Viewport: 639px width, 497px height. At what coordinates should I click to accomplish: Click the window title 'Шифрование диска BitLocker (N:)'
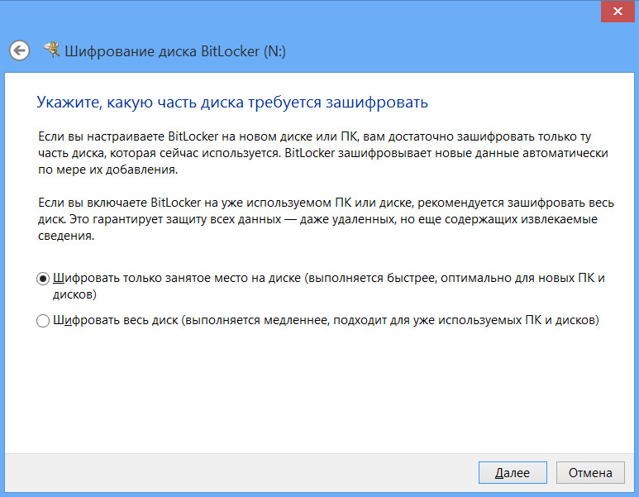tap(174, 51)
